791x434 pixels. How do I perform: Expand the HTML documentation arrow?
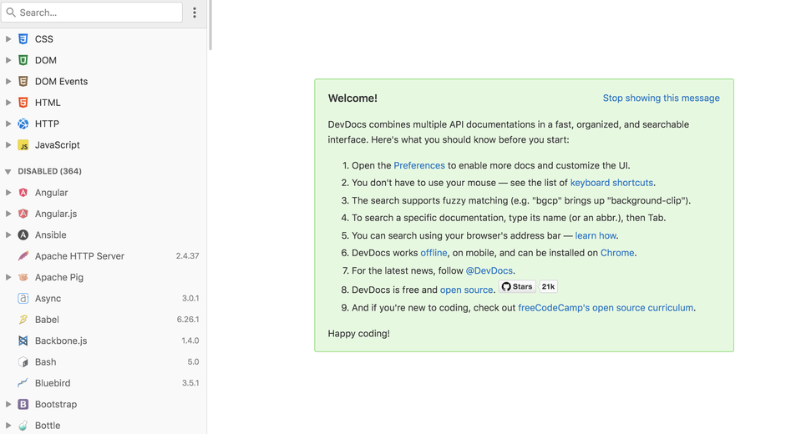[x=8, y=103]
